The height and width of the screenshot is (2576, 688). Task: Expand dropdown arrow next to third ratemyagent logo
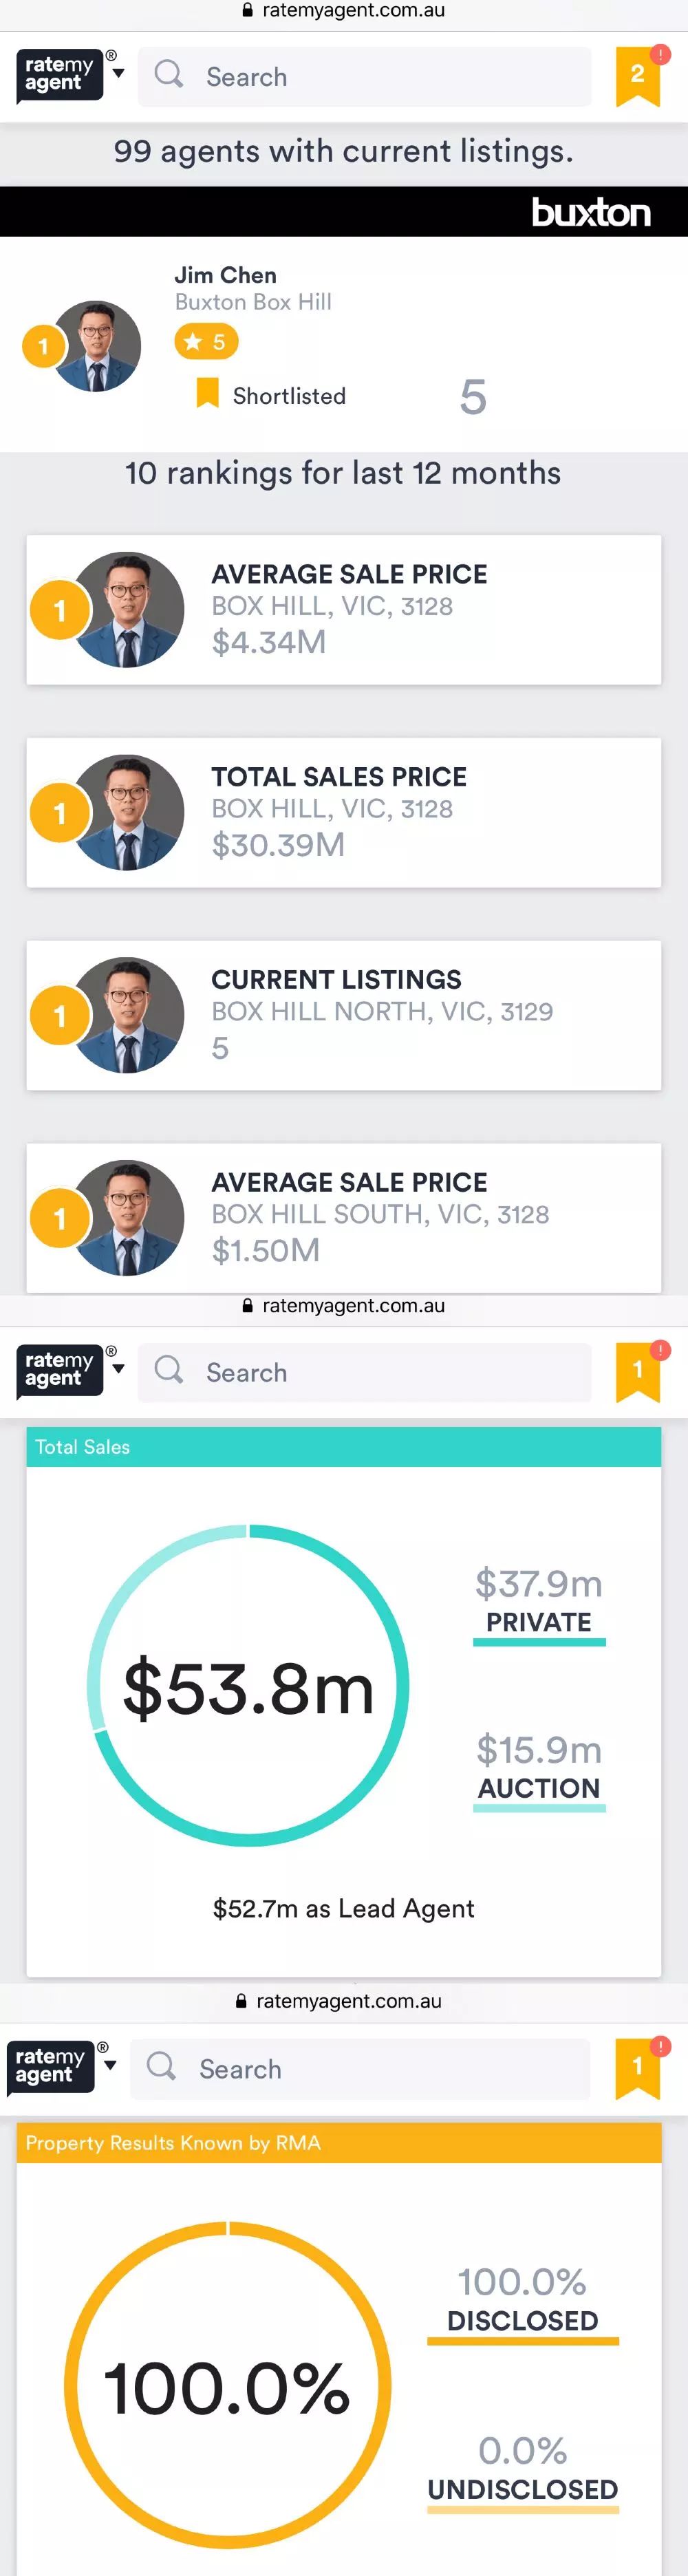click(x=111, y=2064)
